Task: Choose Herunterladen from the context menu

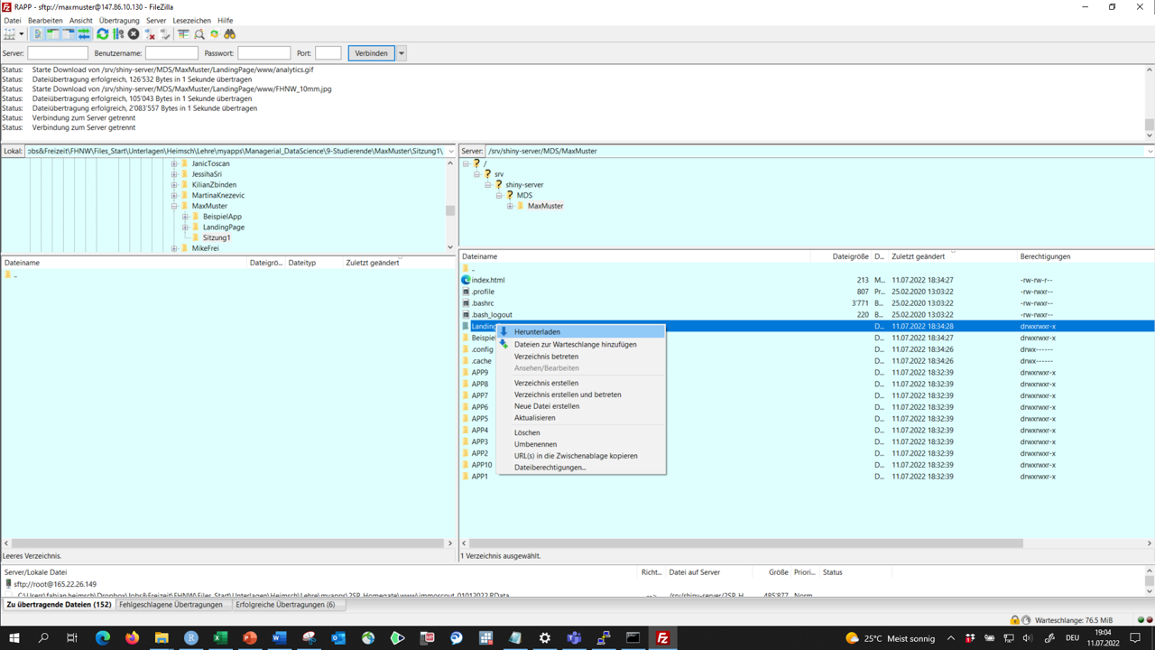Action: (x=537, y=332)
